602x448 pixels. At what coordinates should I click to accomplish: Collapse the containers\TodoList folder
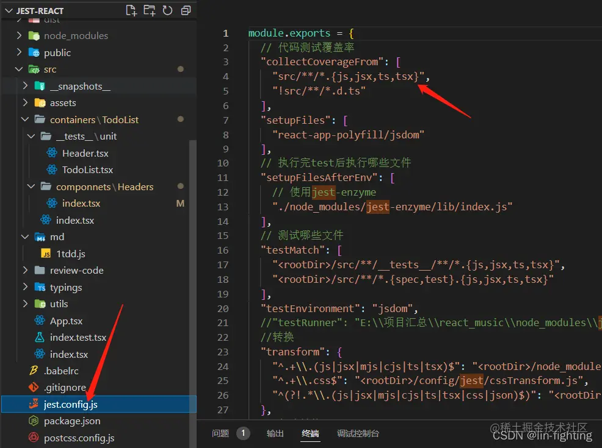click(25, 119)
